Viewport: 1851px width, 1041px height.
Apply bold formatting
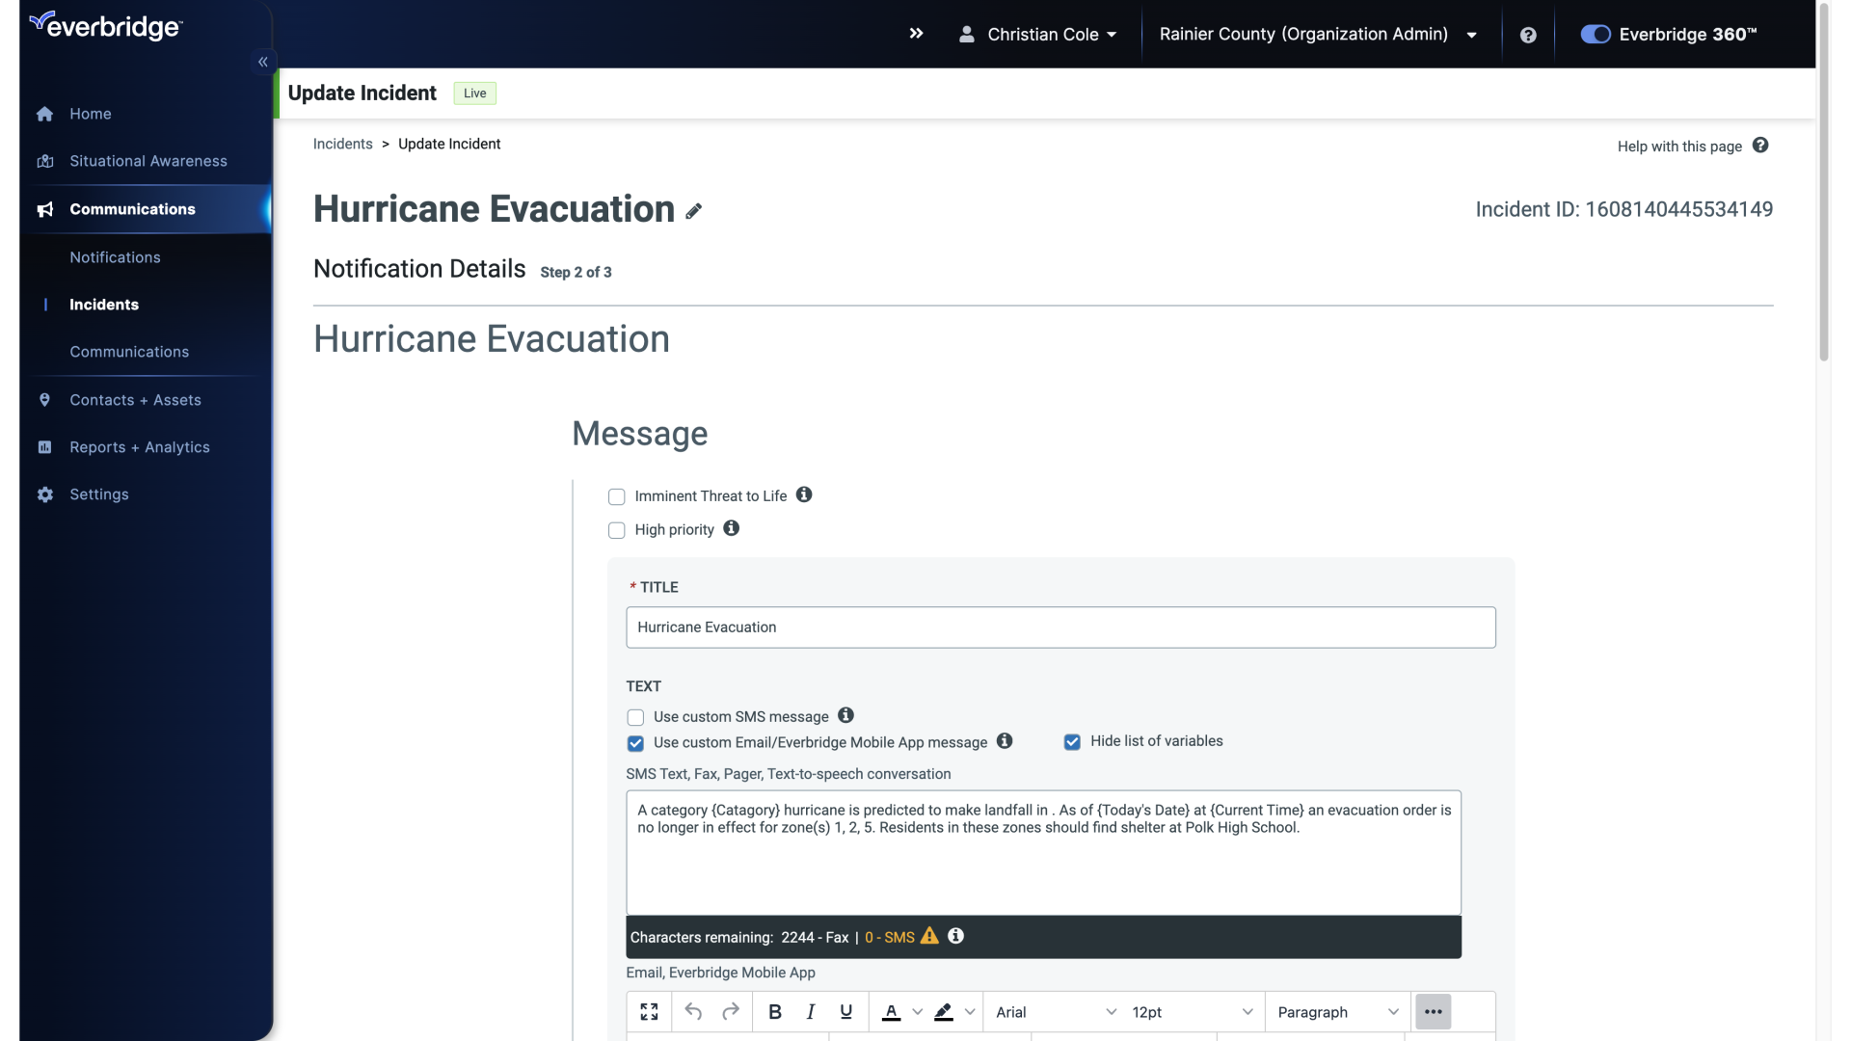click(x=775, y=1011)
